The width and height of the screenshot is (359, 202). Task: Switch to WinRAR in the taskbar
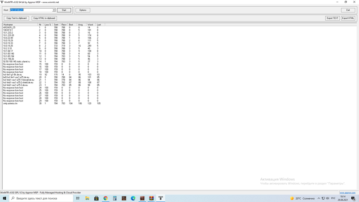[x=151, y=198]
